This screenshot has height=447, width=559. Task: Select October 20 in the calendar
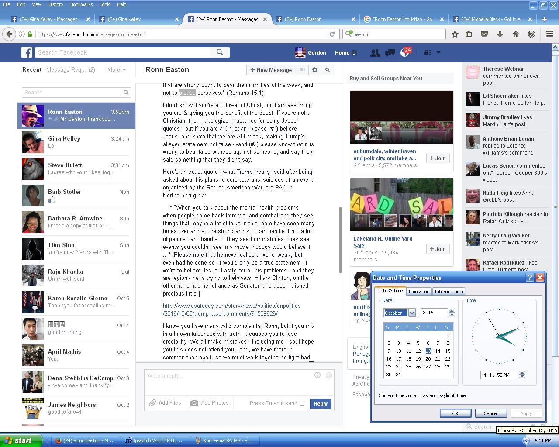point(428,359)
